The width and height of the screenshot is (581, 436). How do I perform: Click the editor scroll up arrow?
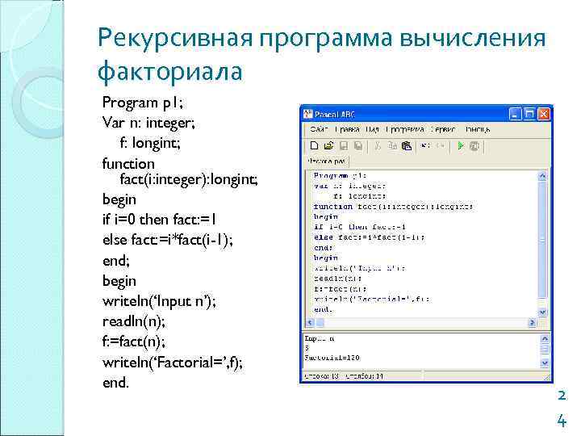point(542,176)
